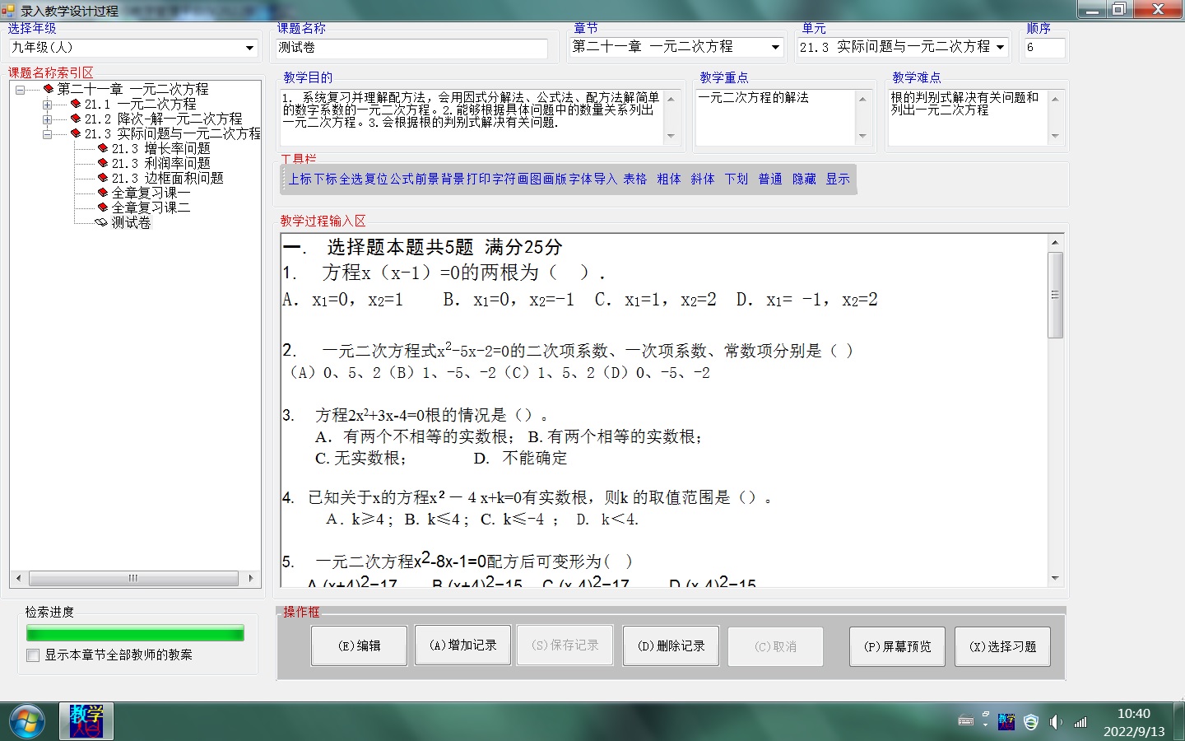Screen dimensions: 1185x741
Task: Open the 字符 character tool
Action: click(x=504, y=179)
